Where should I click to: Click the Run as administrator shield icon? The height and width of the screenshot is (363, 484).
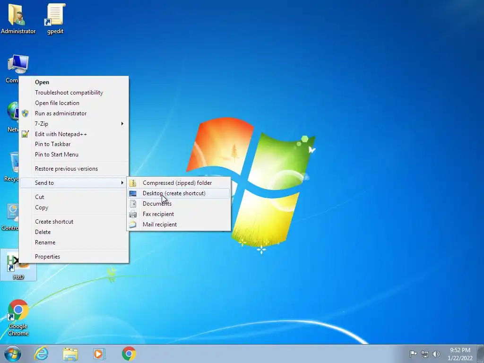point(25,113)
